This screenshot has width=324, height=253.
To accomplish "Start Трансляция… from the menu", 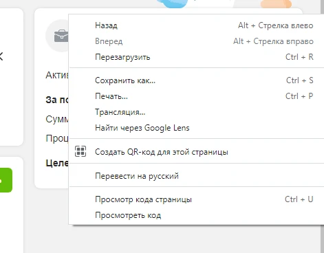I will (197, 112).
